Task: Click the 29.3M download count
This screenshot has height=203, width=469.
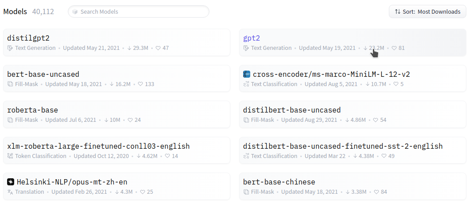Action: [140, 48]
